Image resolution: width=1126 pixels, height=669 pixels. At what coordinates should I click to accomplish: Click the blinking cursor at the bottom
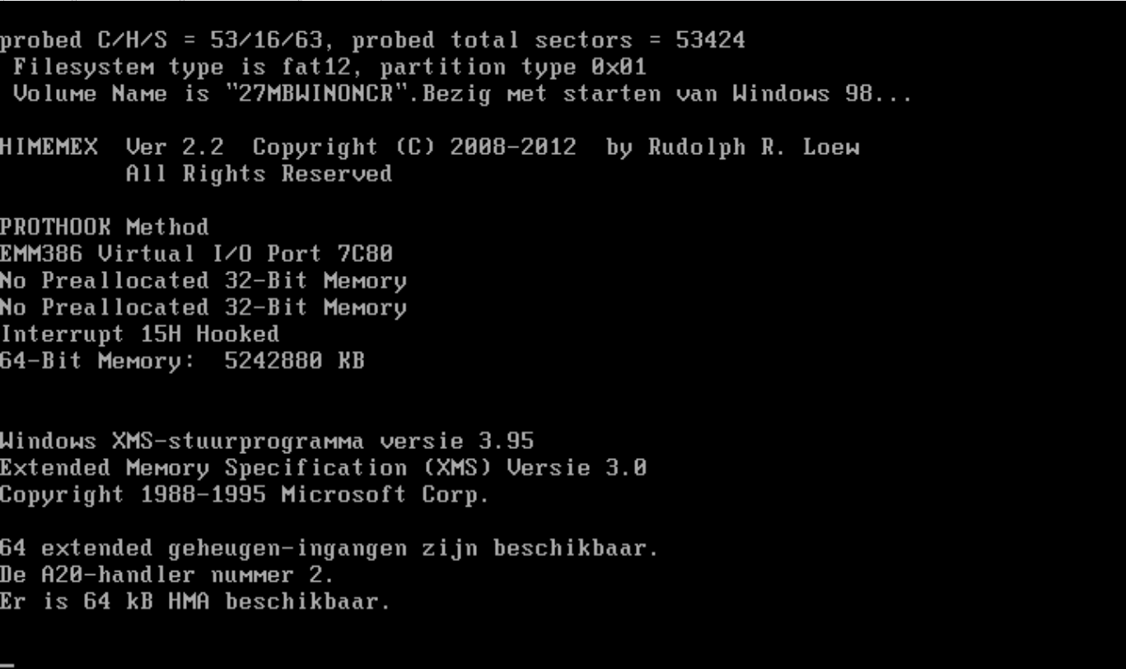click(7, 665)
